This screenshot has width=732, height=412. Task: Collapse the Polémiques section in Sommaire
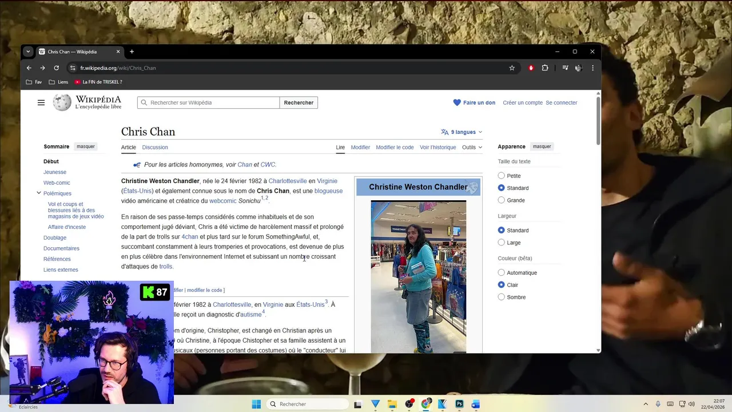click(38, 193)
